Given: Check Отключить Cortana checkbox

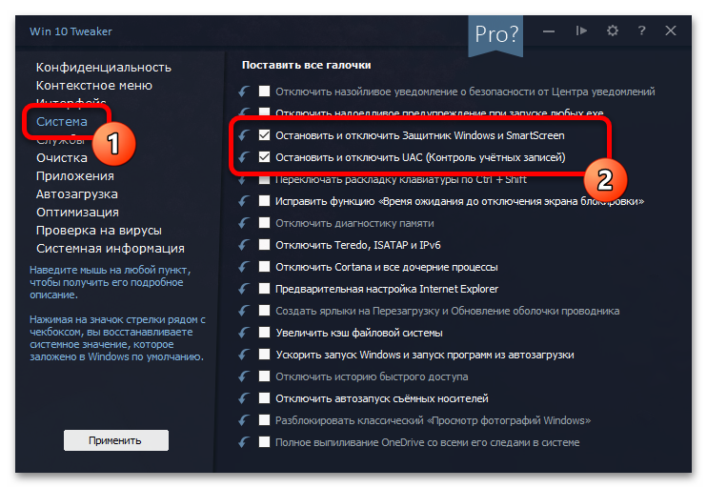Looking at the screenshot, I should tap(264, 267).
